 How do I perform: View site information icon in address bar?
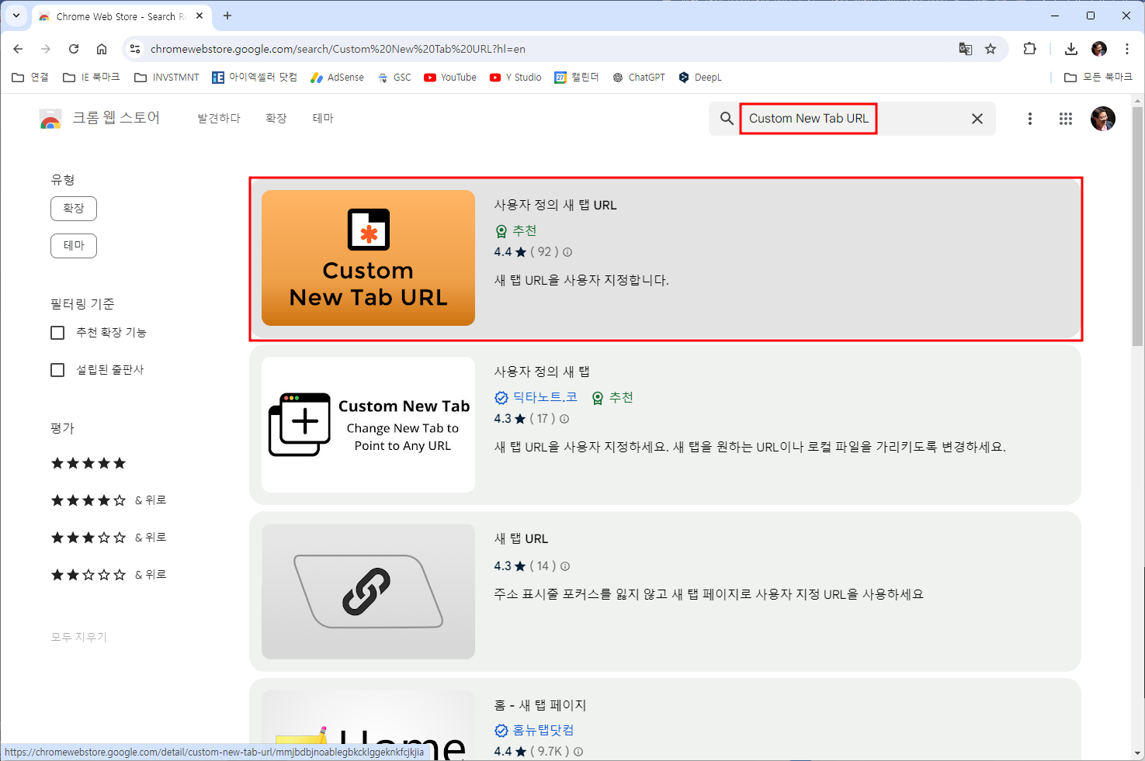click(135, 49)
